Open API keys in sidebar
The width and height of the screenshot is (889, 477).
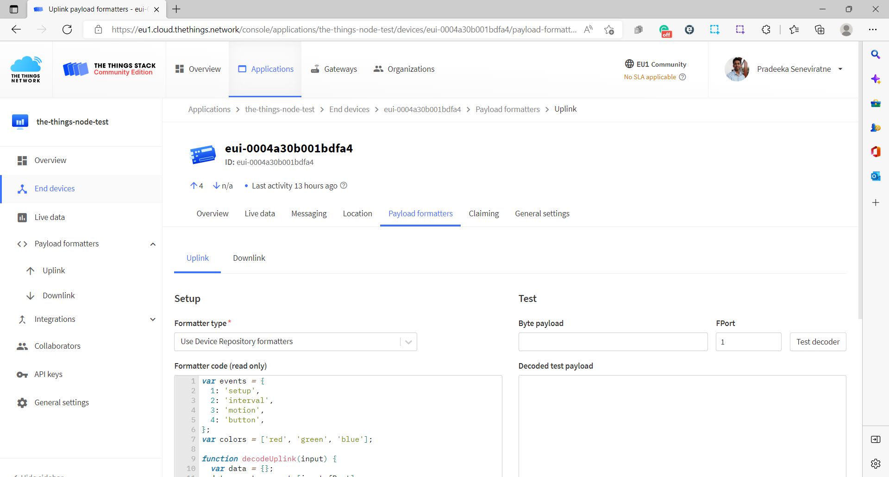tap(48, 374)
